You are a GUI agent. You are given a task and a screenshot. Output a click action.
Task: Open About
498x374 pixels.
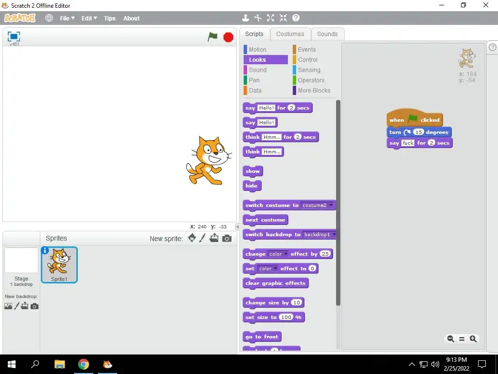131,19
